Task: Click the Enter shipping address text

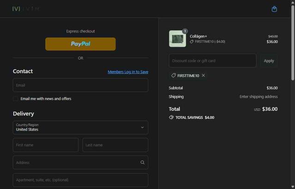Action: coord(259,96)
